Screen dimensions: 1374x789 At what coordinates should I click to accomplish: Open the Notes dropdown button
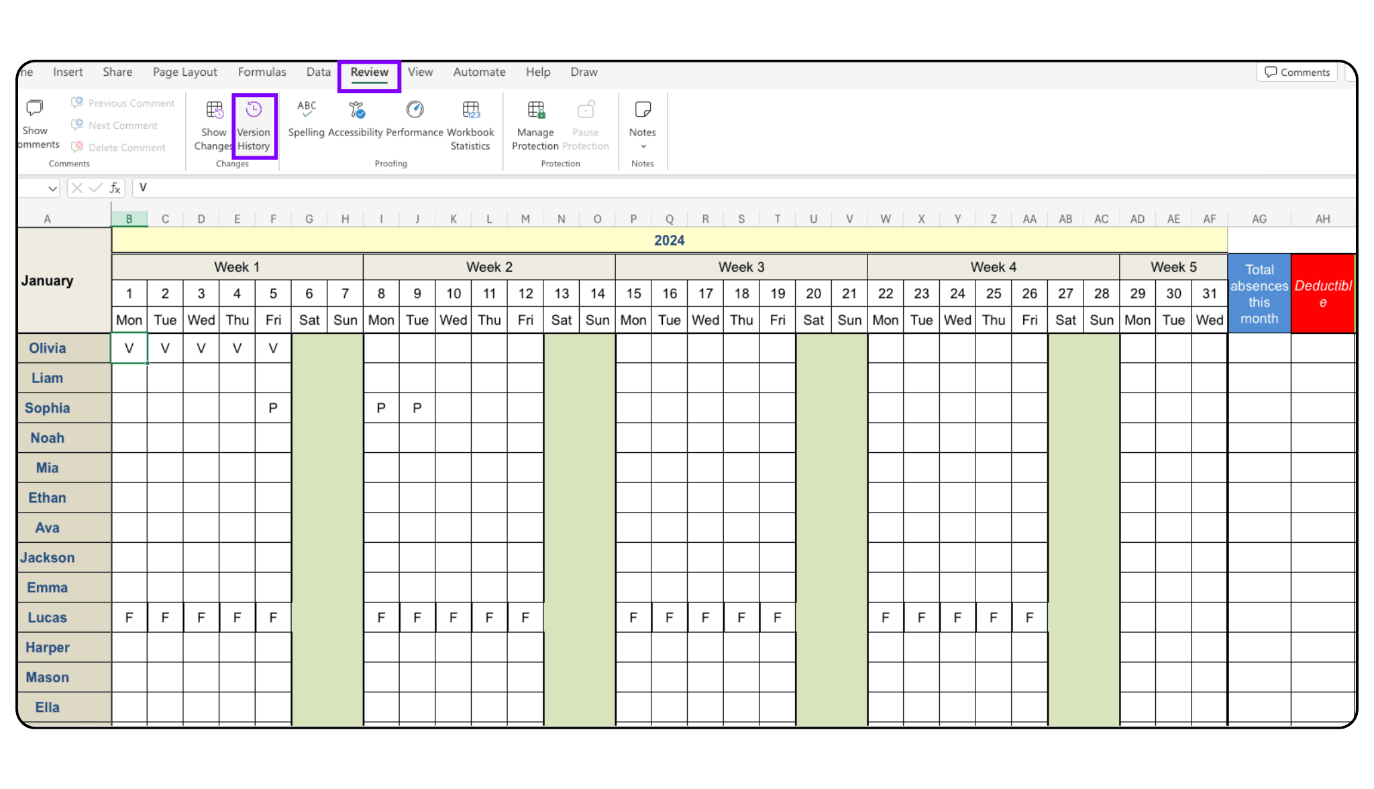click(x=643, y=126)
